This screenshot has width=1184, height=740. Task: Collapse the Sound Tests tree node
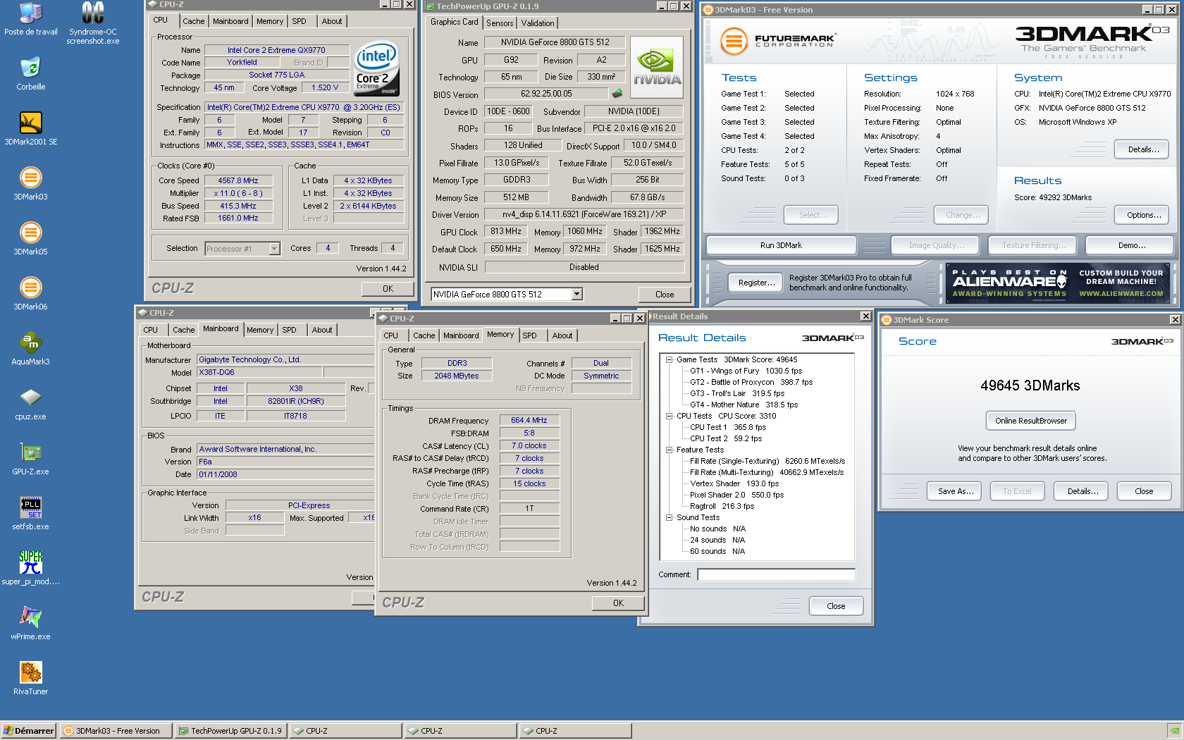(x=669, y=517)
